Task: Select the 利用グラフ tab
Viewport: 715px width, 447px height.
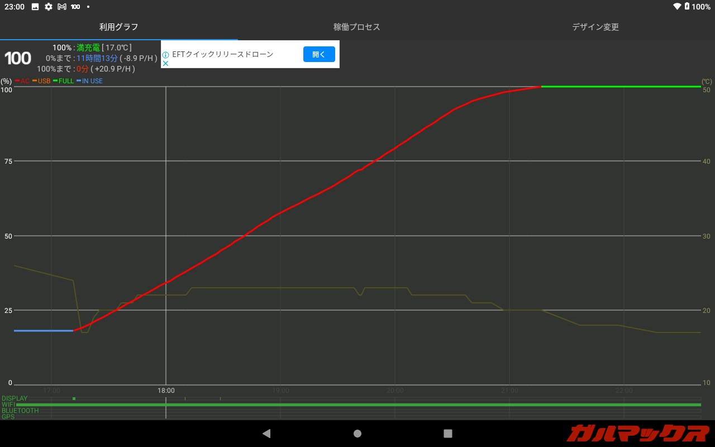Action: pos(119,26)
